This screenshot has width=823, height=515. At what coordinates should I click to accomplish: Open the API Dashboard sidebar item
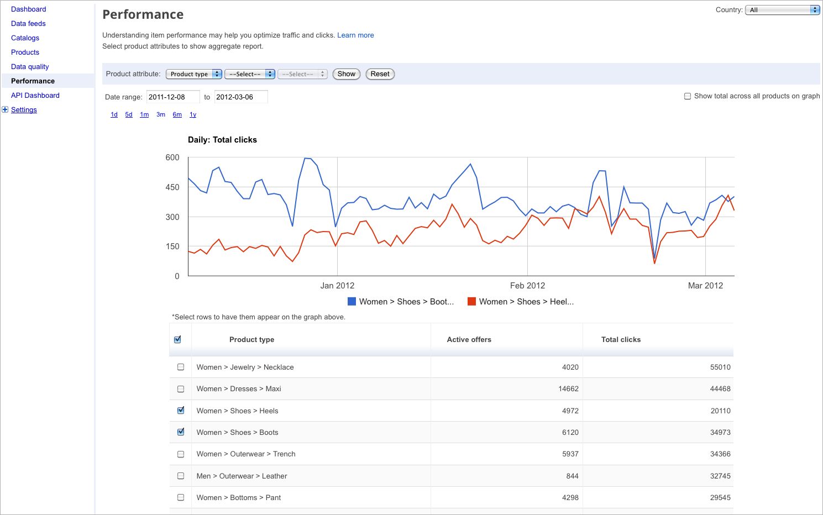click(35, 96)
